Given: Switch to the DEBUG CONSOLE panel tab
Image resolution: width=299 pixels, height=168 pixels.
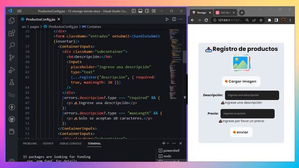Looking at the screenshot, I should tap(71, 143).
